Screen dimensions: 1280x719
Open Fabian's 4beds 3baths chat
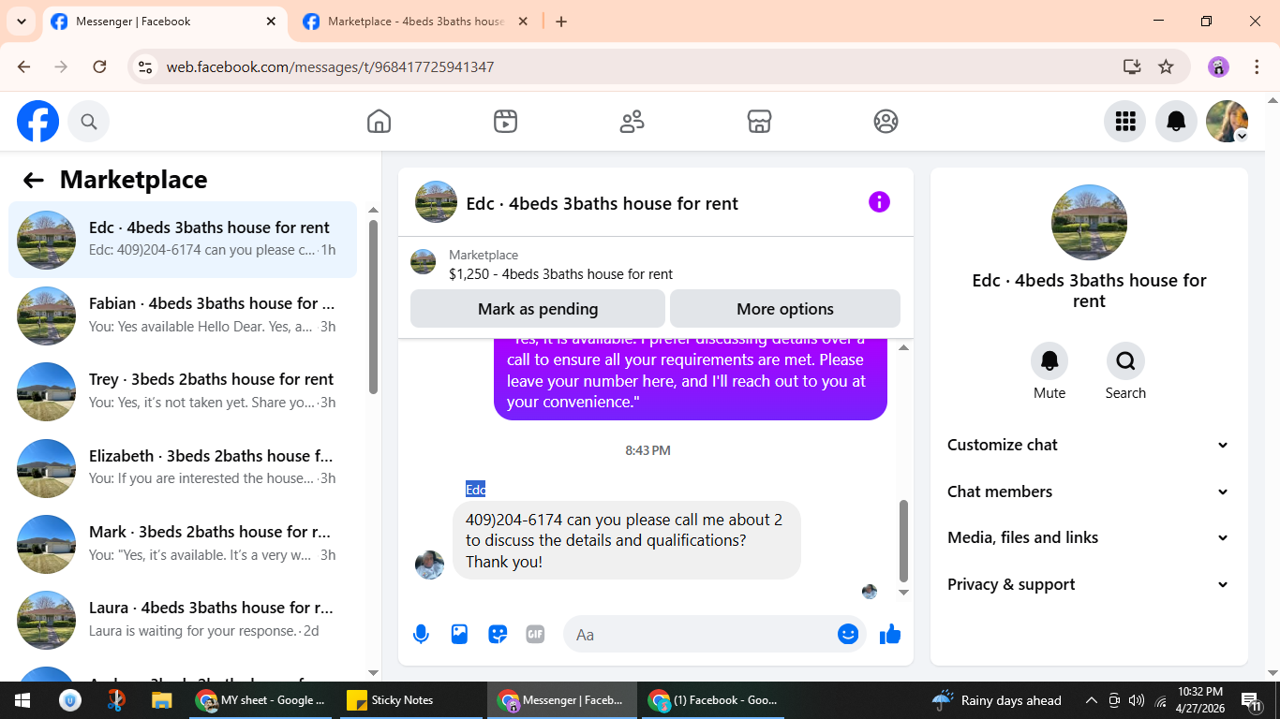tap(183, 315)
